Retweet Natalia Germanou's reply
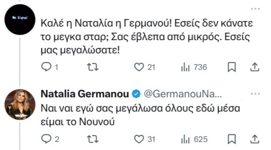The width and height of the screenshot is (271, 150). pos(93,139)
